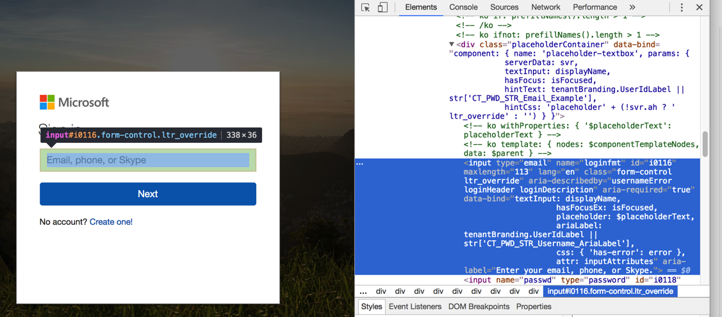The width and height of the screenshot is (722, 317).
Task: Switch to the Console tab
Action: tap(463, 7)
